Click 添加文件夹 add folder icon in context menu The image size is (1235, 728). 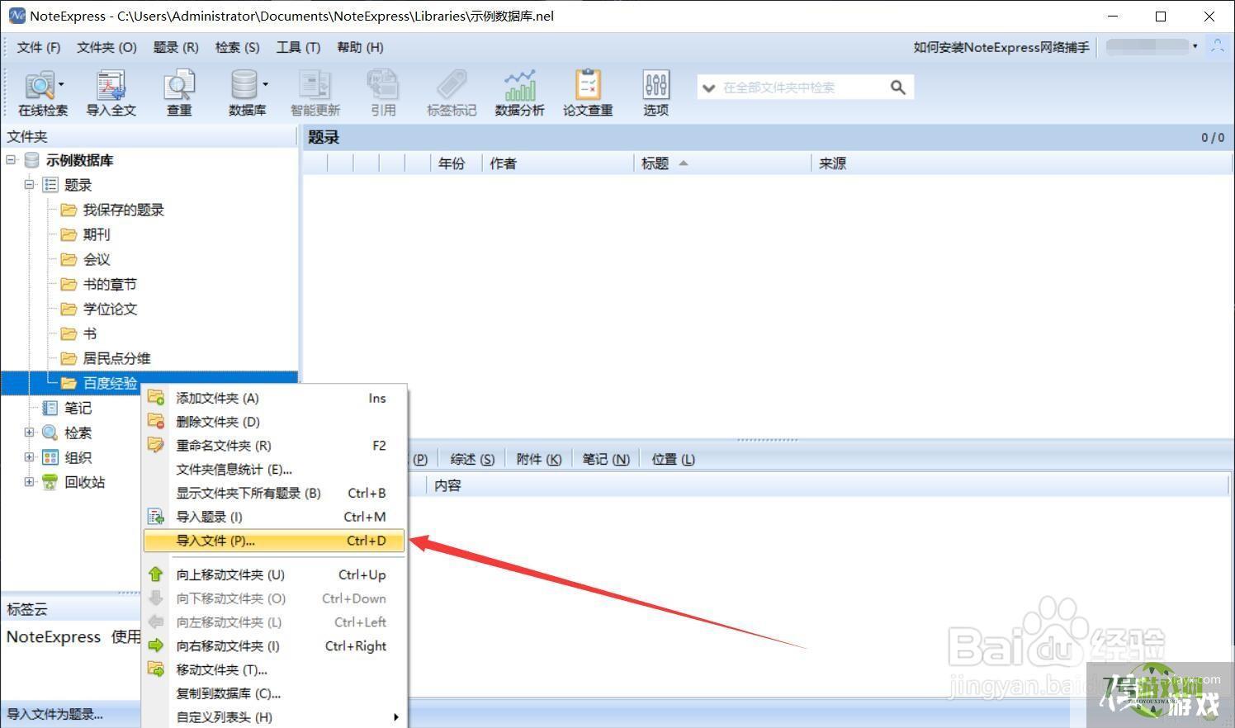(156, 398)
